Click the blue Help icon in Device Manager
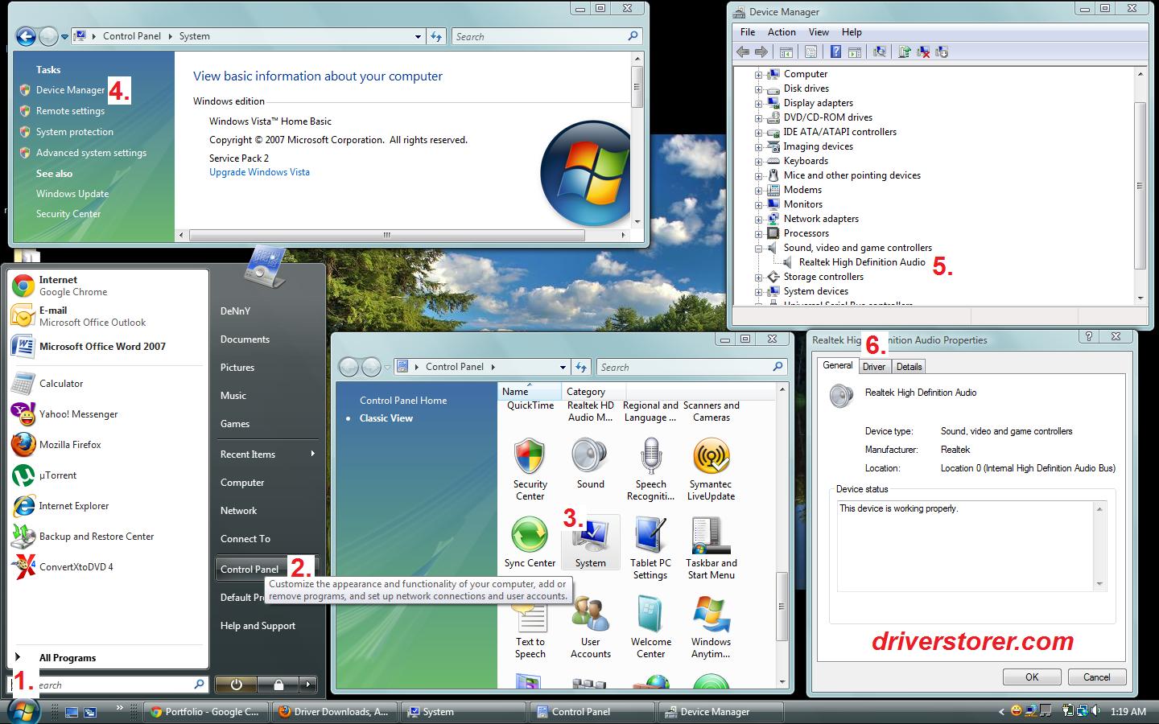Image resolution: width=1159 pixels, height=724 pixels. (x=835, y=52)
